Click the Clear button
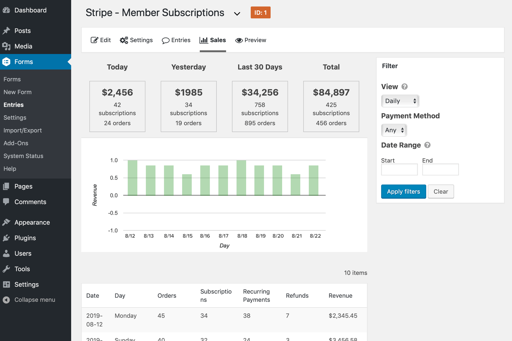This screenshot has width=512, height=341. click(441, 192)
